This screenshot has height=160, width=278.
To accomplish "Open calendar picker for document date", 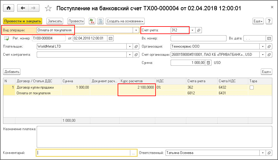I will click(x=110, y=38).
